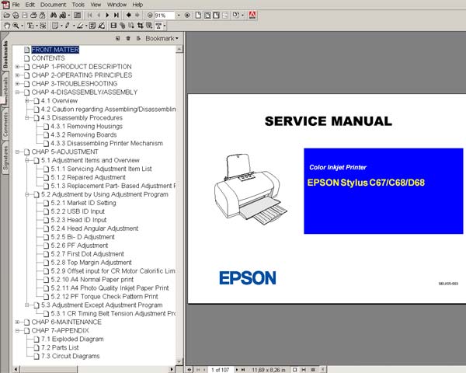This screenshot has width=466, height=373.
Task: Go to the first page using toolbar arrow
Action: coord(90,15)
